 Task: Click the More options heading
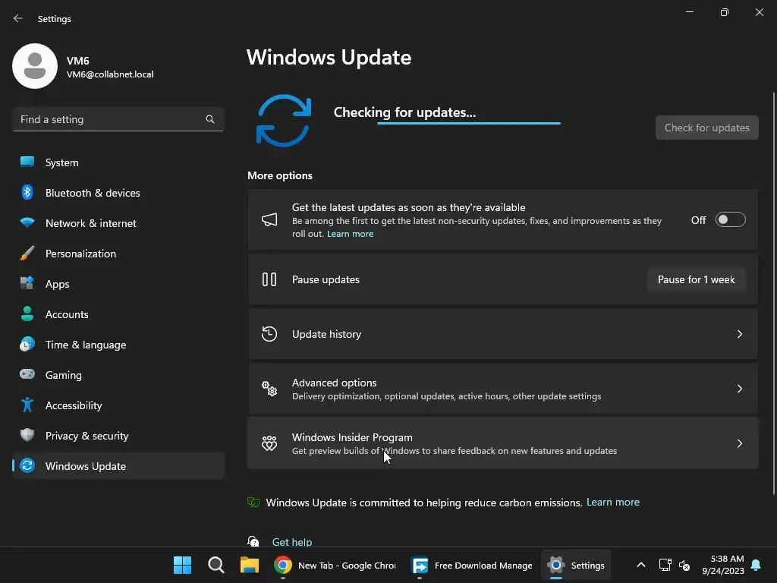[280, 175]
